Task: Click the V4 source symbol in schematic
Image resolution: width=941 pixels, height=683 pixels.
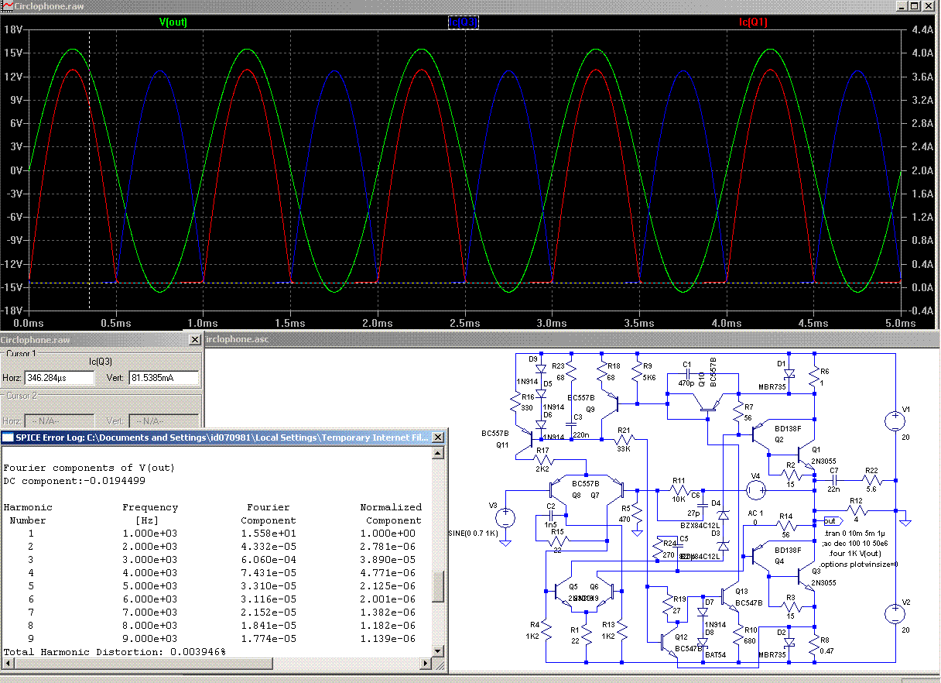Action: click(756, 489)
